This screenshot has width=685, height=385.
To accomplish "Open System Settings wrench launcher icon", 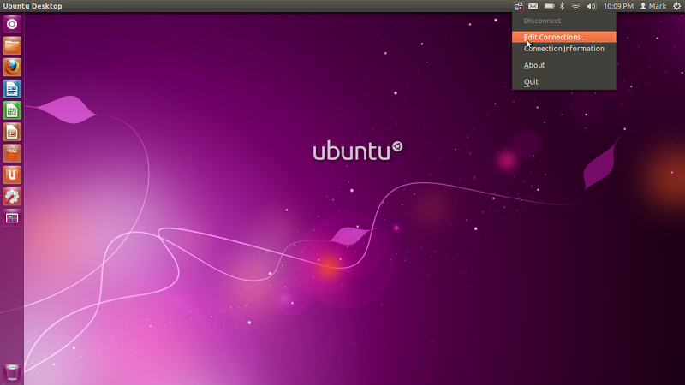I will click(x=12, y=197).
